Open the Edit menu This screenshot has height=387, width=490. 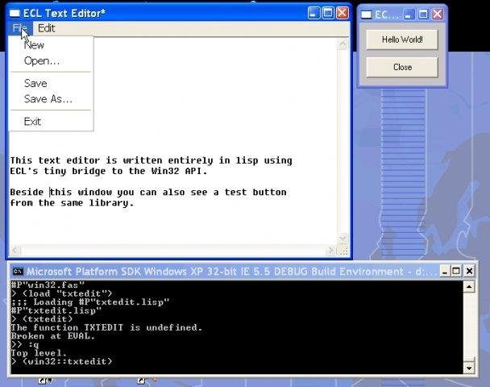[x=47, y=28]
